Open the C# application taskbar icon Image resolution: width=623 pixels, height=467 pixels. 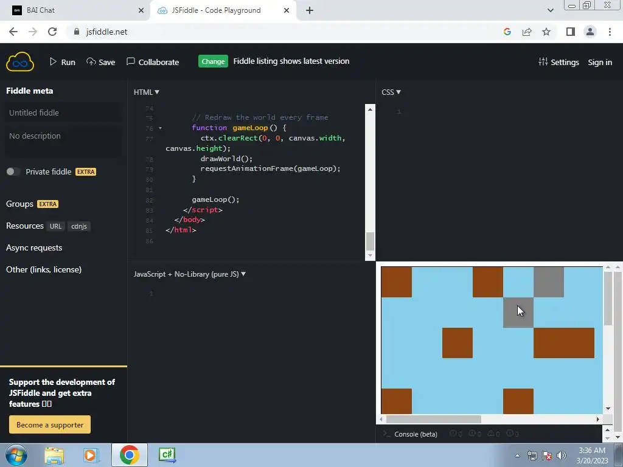[167, 455]
